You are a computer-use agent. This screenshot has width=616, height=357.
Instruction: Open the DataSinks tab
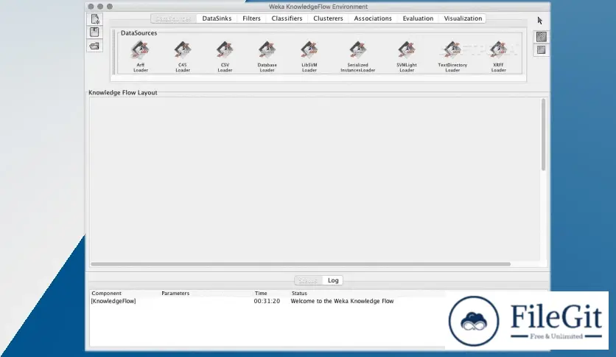pyautogui.click(x=217, y=18)
